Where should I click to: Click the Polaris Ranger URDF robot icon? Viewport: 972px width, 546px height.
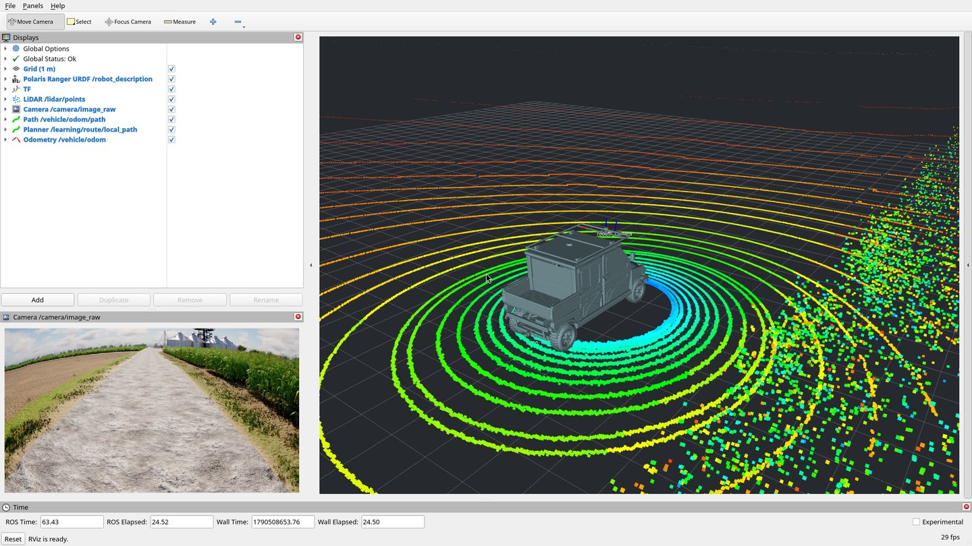click(x=16, y=79)
